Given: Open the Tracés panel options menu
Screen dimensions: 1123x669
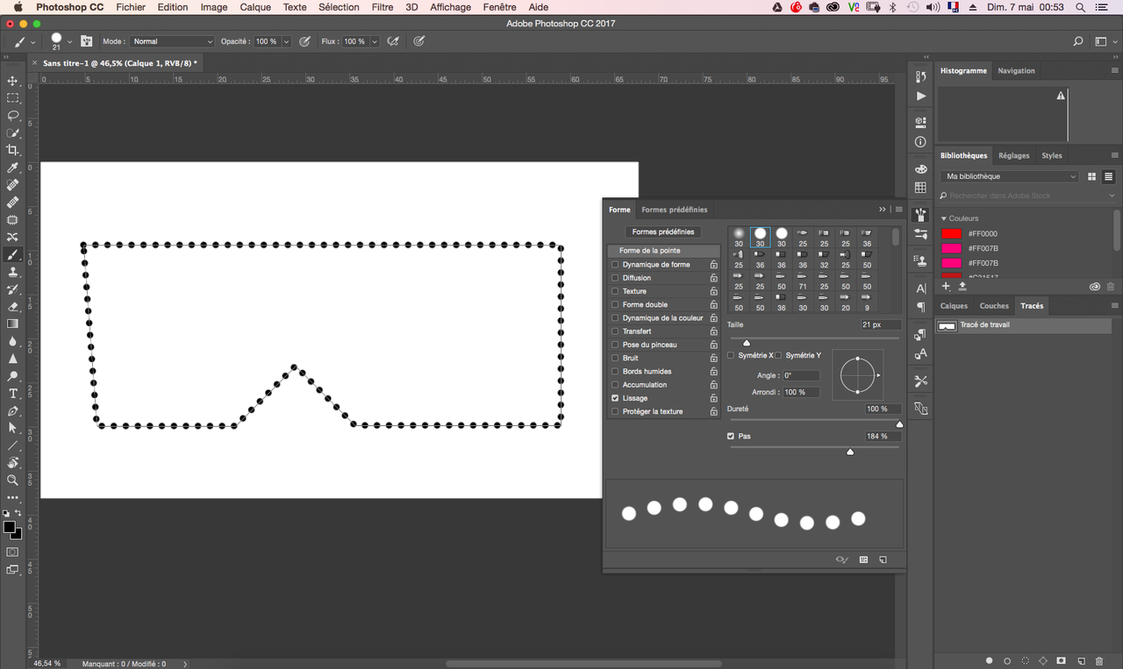Looking at the screenshot, I should click(x=1115, y=306).
